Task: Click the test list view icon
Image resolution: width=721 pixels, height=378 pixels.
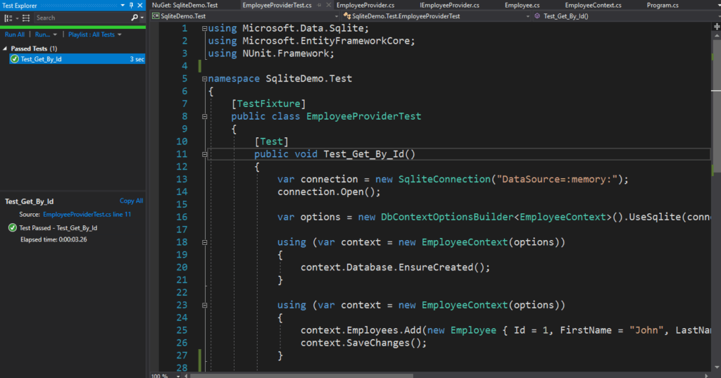Action: 26,18
